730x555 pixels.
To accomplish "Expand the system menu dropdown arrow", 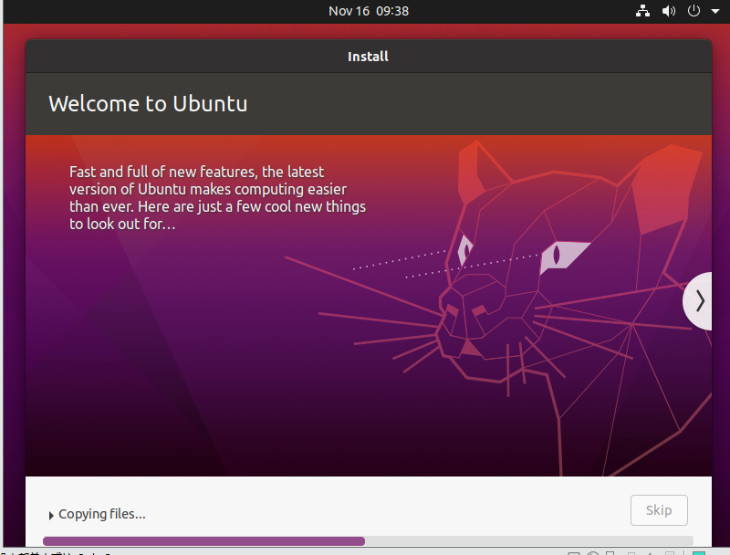I will (715, 11).
